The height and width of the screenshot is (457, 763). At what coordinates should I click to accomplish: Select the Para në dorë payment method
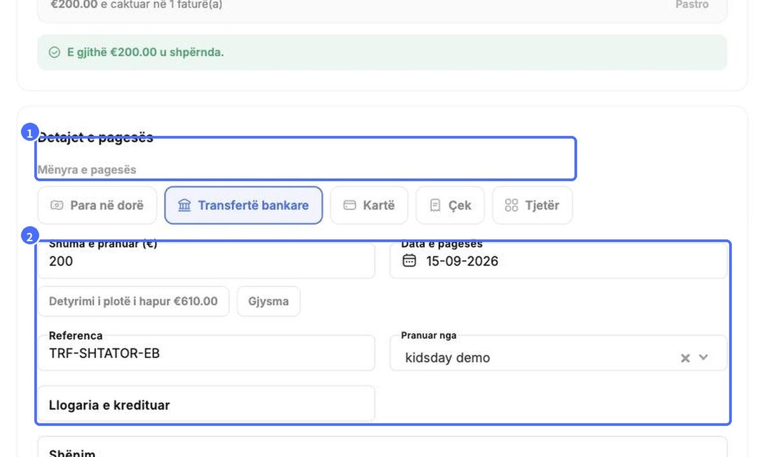coord(97,205)
